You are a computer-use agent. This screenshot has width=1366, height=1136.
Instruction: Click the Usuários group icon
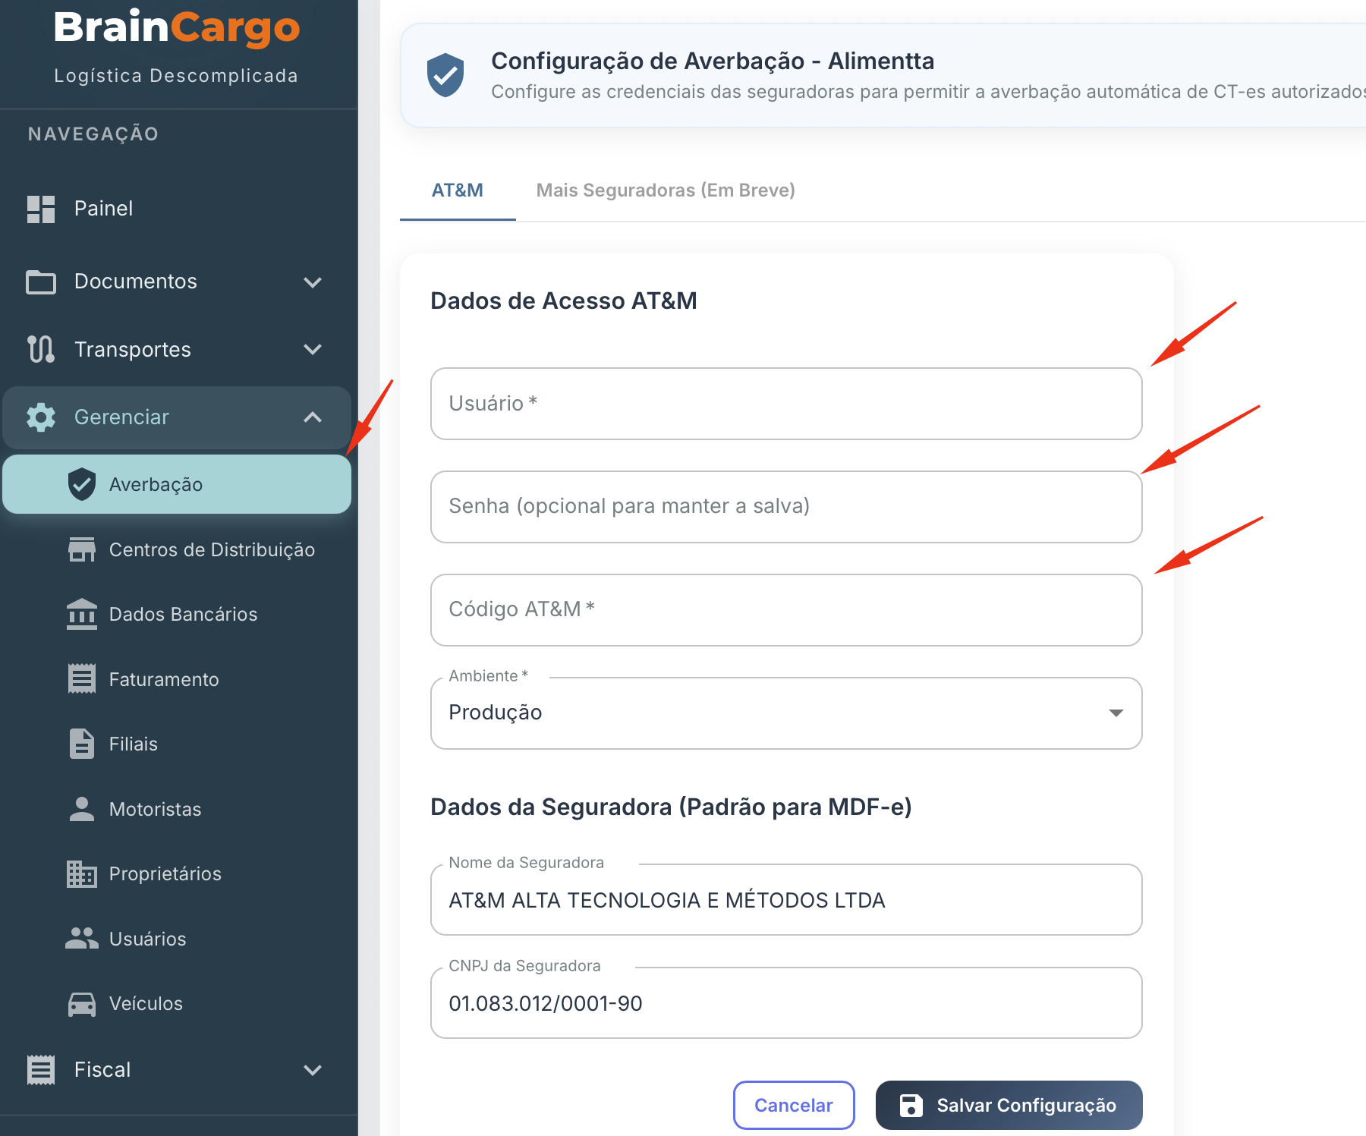point(82,939)
